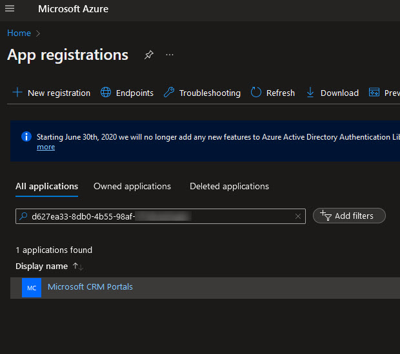Click the MC app tile icon
400x354 pixels.
coord(32,288)
